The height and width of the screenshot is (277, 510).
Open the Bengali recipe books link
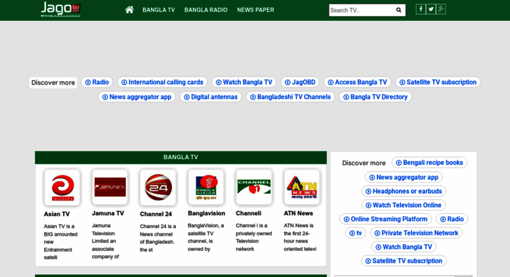click(429, 162)
